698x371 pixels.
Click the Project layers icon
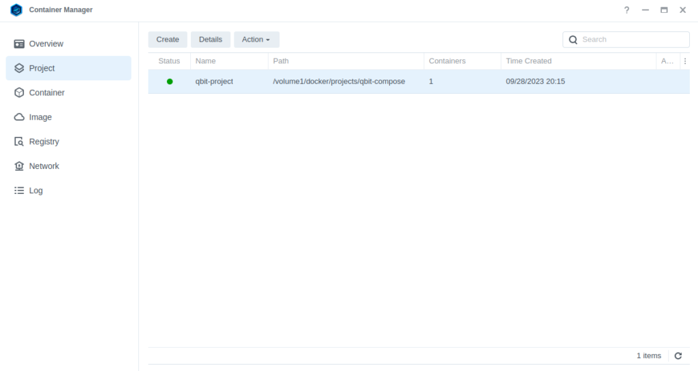point(19,68)
